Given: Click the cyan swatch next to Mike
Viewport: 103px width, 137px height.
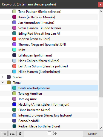Looking at the screenshot, I should (14, 50).
